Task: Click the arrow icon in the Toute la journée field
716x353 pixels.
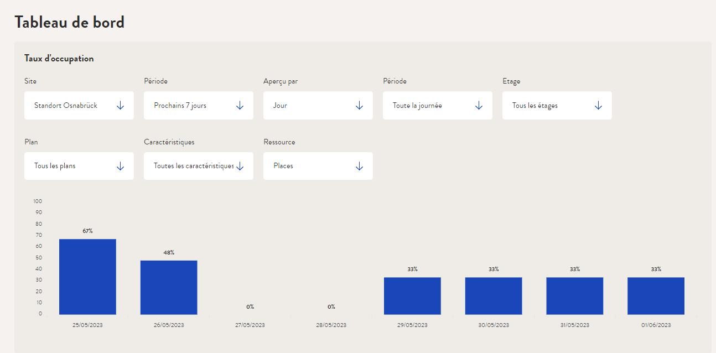Action: pyautogui.click(x=479, y=106)
